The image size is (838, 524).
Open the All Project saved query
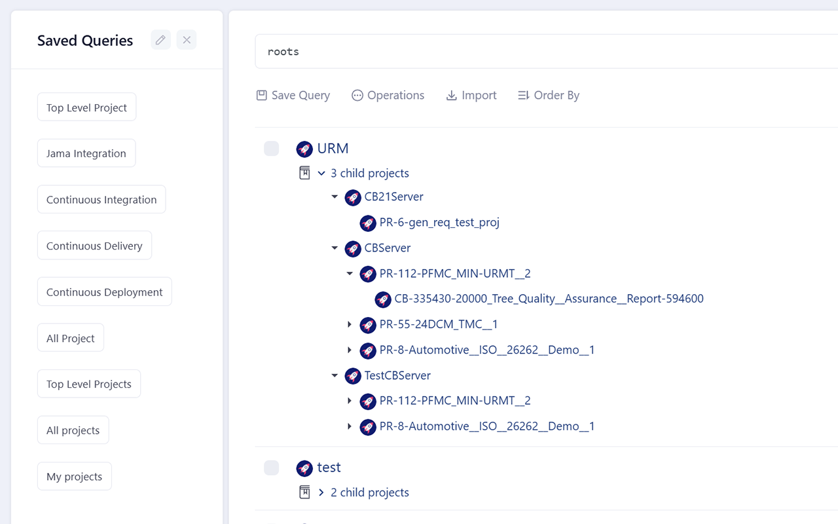(x=71, y=338)
